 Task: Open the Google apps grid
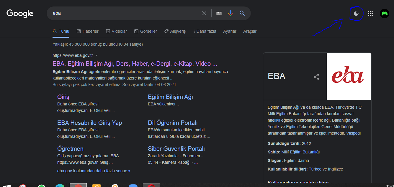[x=370, y=13]
